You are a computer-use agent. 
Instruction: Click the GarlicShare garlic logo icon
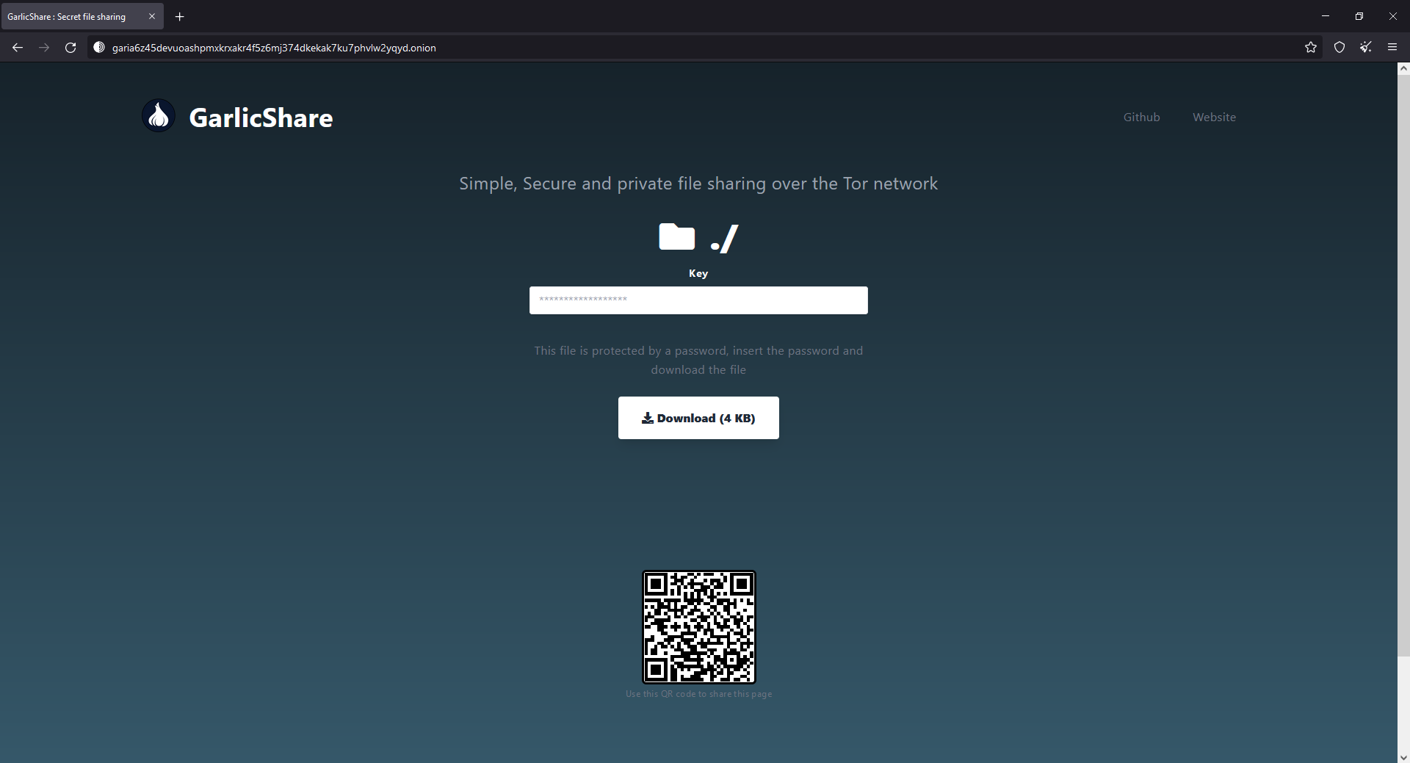pos(159,116)
